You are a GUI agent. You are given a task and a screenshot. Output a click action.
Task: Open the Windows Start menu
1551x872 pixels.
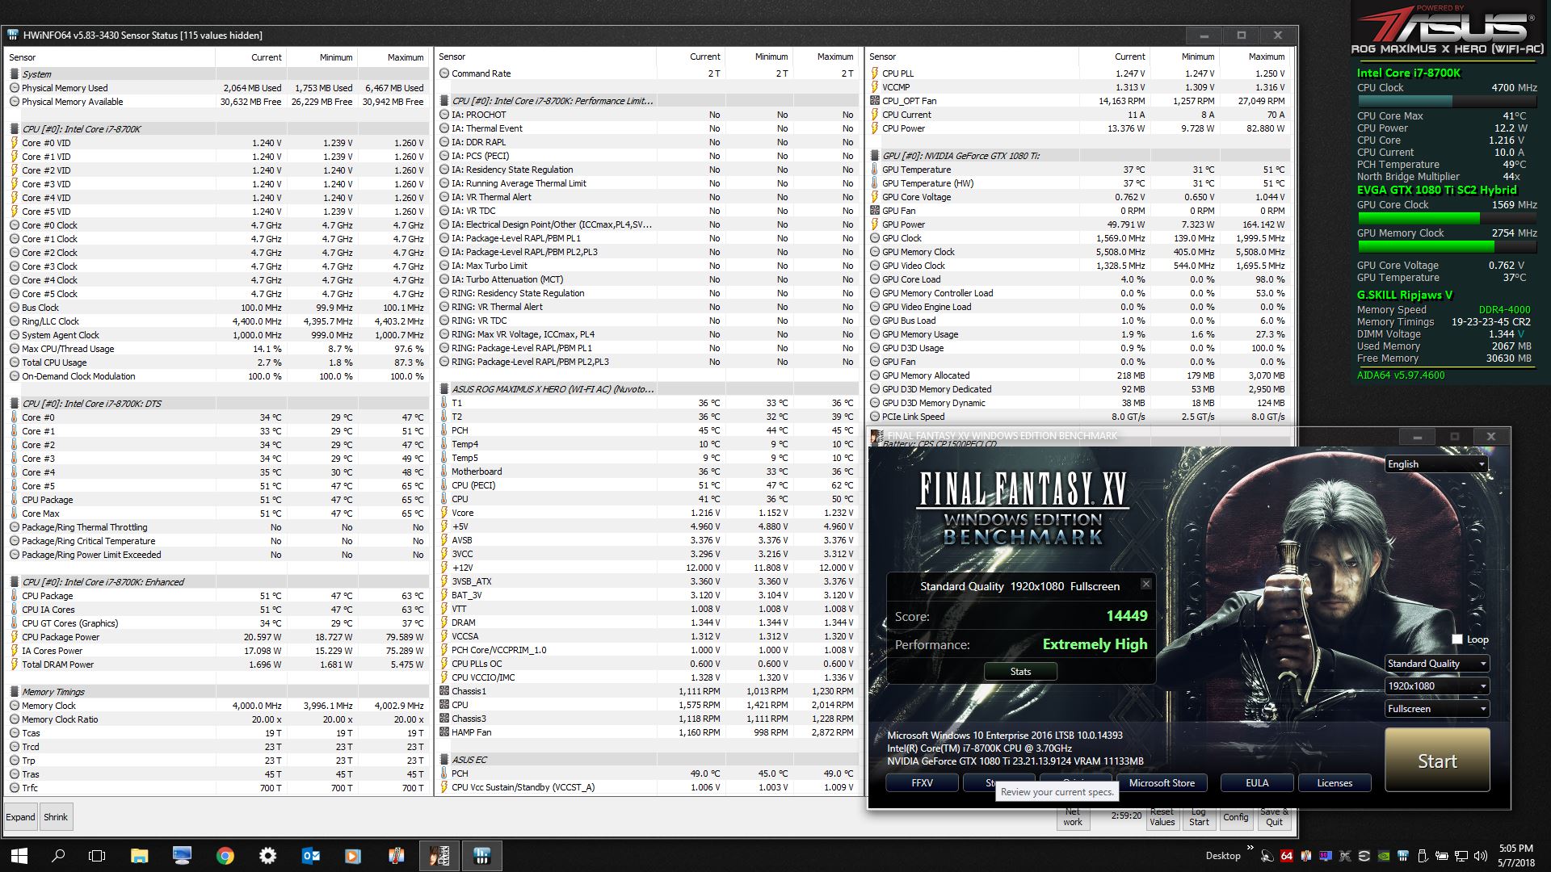pos(19,855)
